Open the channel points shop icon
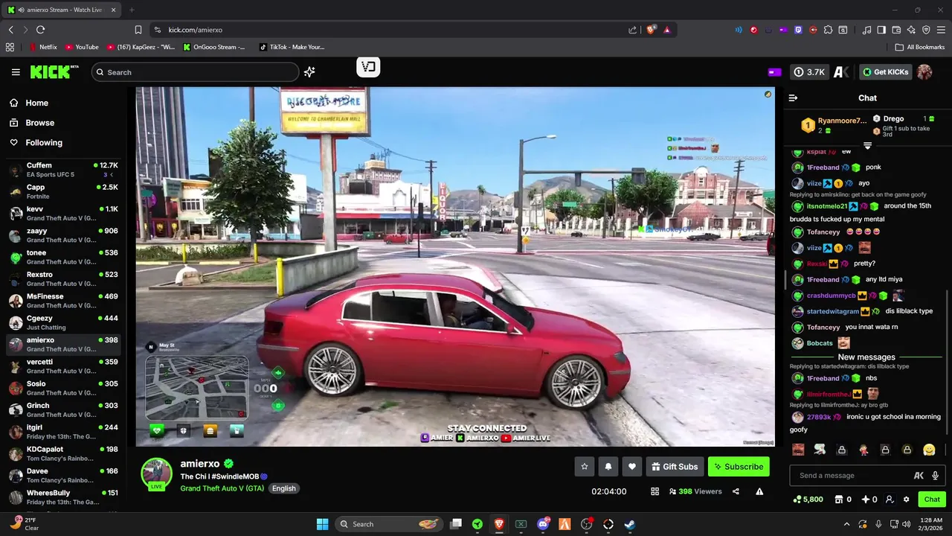The image size is (952, 536). 839,500
